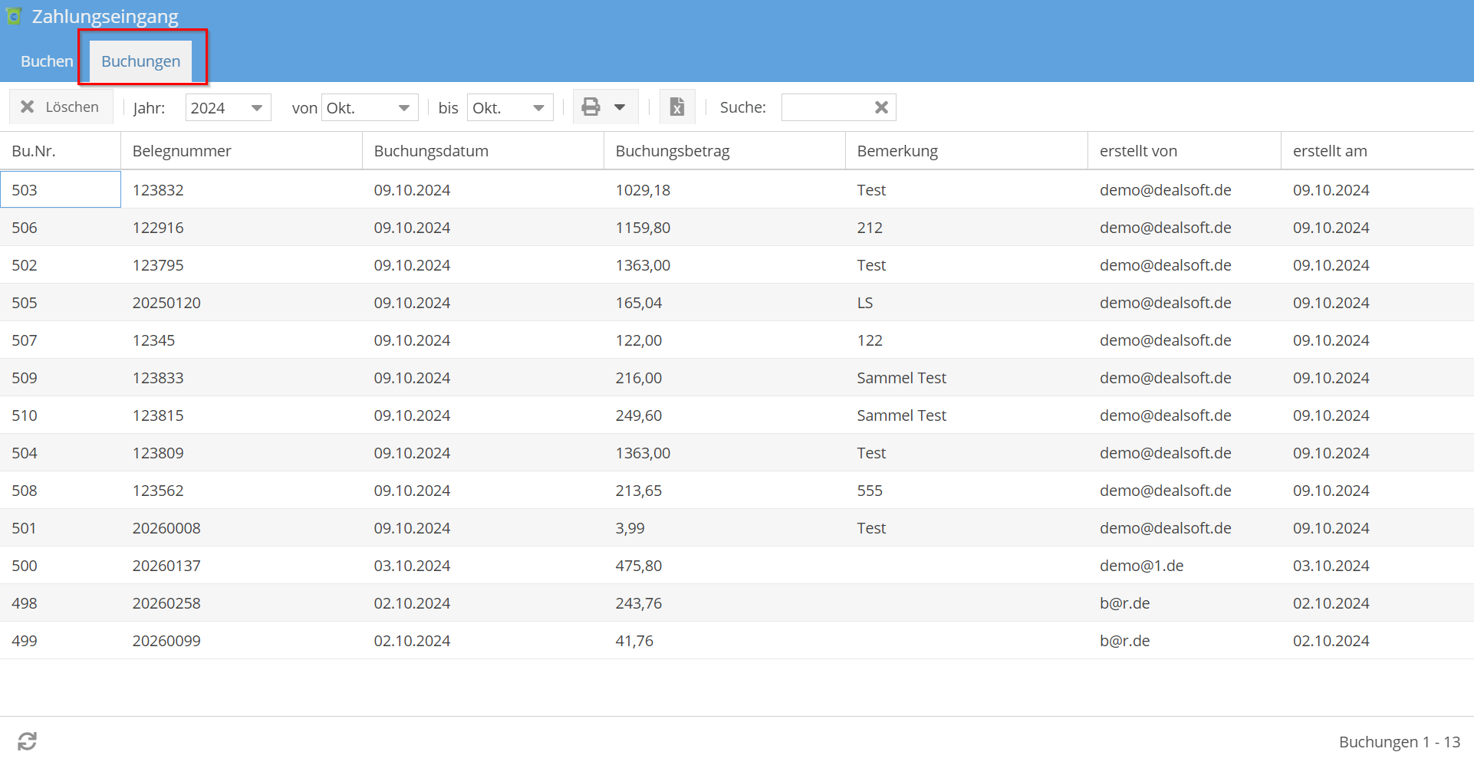Click into the Suche input field
The height and width of the screenshot is (765, 1474).
click(825, 107)
